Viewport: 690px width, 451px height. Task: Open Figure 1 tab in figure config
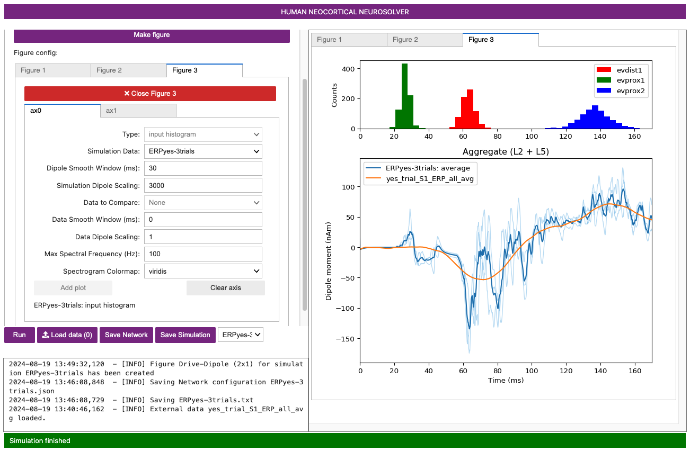click(x=53, y=70)
